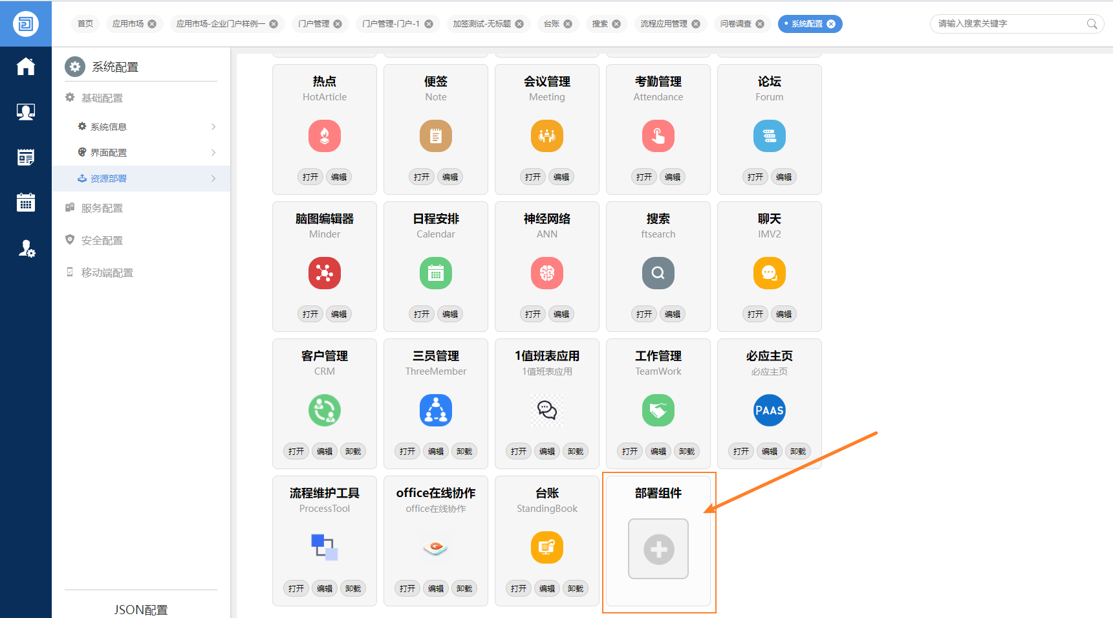Expand the 资源部署 chevron
Viewport: 1113px width, 618px height.
pyautogui.click(x=213, y=179)
